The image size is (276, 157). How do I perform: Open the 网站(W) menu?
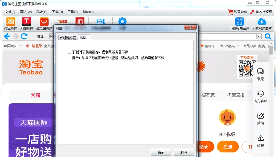[x=26, y=12]
